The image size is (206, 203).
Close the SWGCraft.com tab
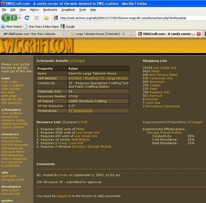tap(199, 34)
